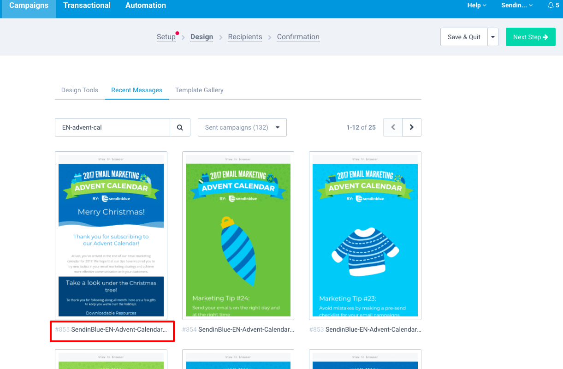Go to the Setup step
The image size is (563, 369).
[x=166, y=37]
